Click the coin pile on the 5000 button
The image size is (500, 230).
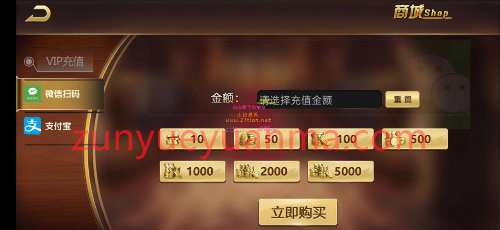click(321, 171)
